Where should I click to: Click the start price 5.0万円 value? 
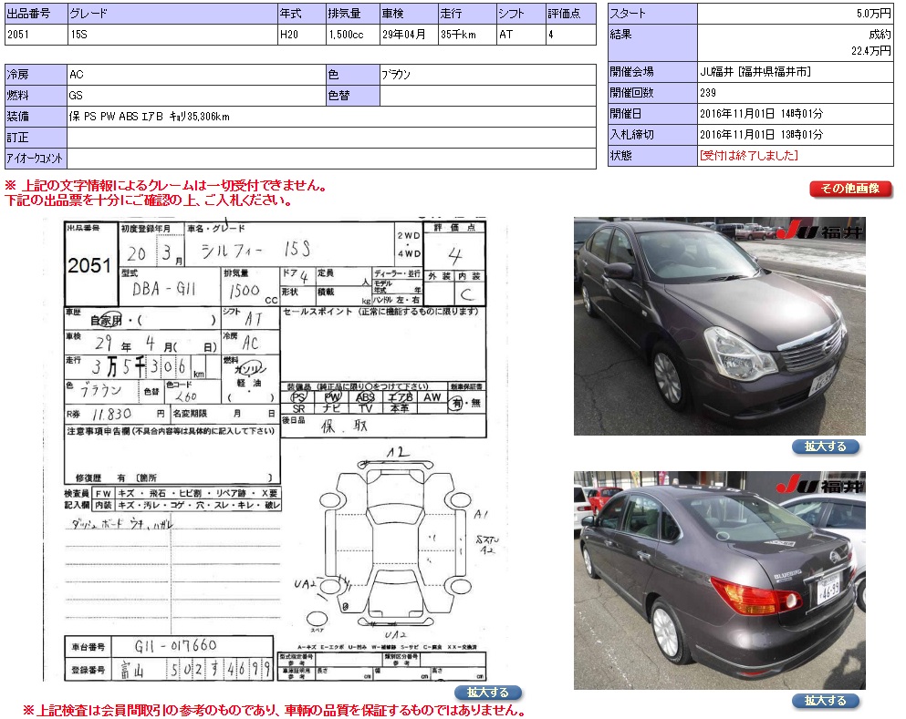pos(873,15)
